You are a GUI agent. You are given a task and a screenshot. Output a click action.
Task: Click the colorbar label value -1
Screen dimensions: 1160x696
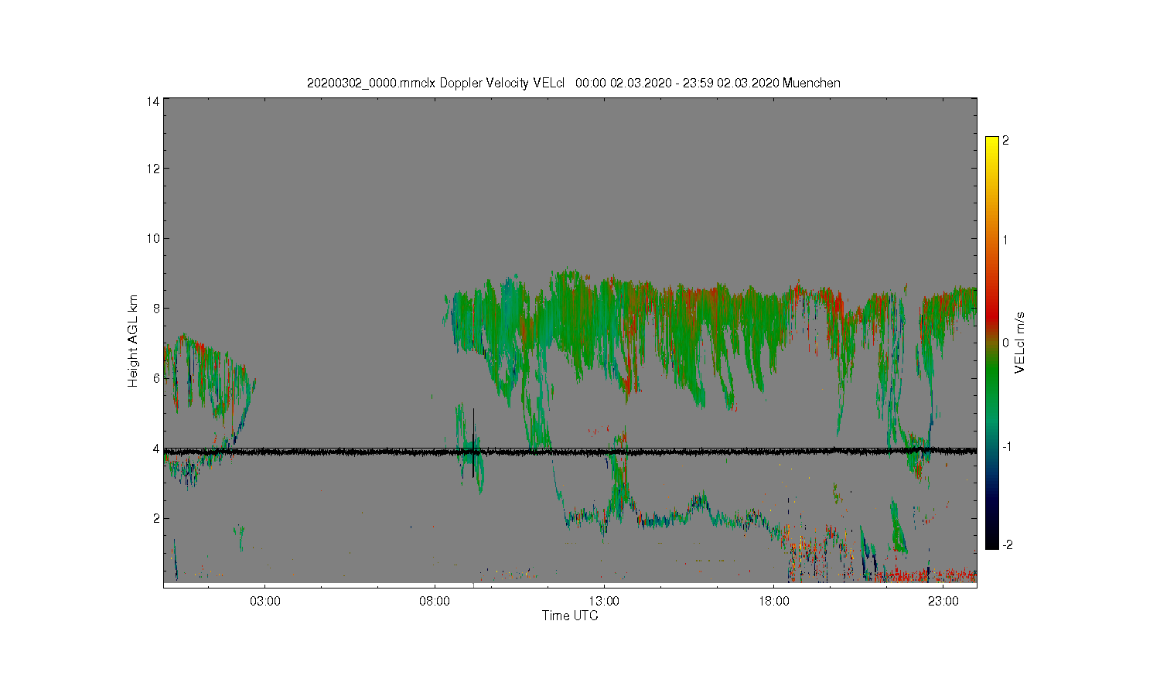click(x=1005, y=447)
